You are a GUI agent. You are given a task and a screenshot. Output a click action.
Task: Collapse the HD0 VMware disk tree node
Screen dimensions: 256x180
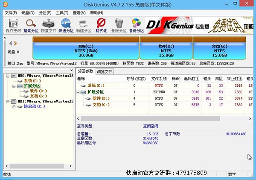8,75
